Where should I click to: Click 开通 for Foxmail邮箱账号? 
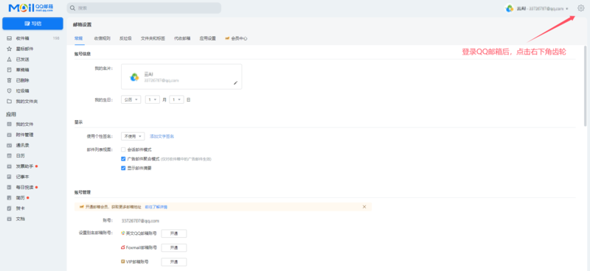coord(174,247)
